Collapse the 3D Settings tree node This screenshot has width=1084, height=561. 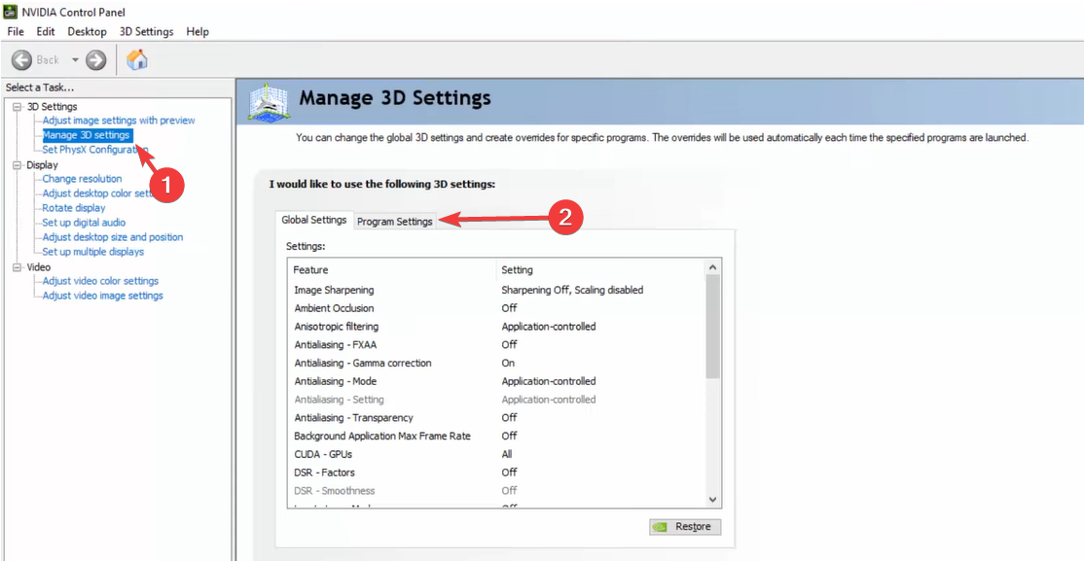click(x=18, y=106)
